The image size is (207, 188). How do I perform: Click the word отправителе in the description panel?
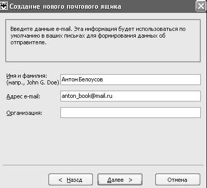(28, 43)
